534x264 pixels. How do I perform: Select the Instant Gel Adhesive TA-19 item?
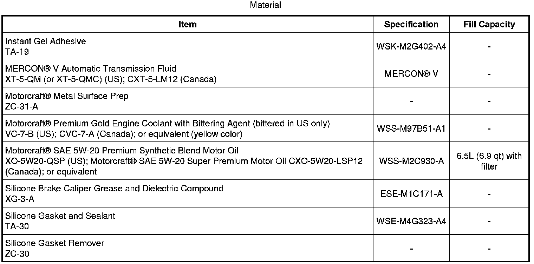(46, 46)
